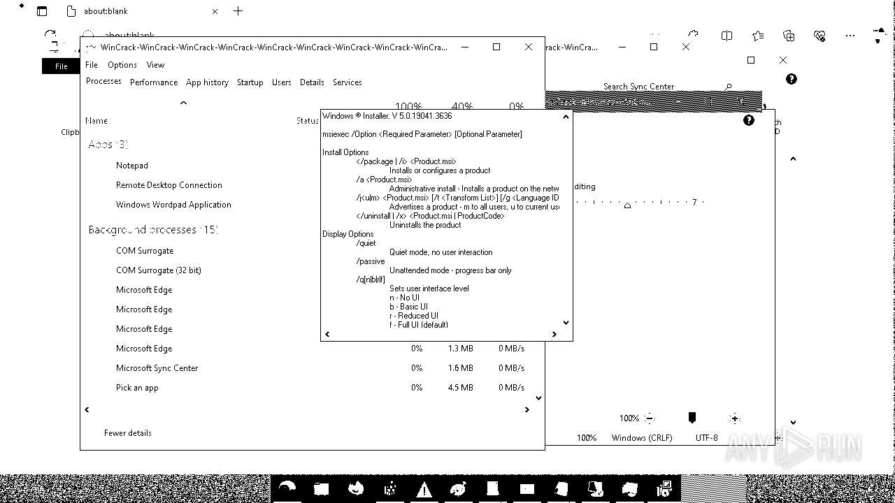This screenshot has height=503, width=895.
Task: Click Notepad's 100% zoom status entry
Action: (587, 437)
